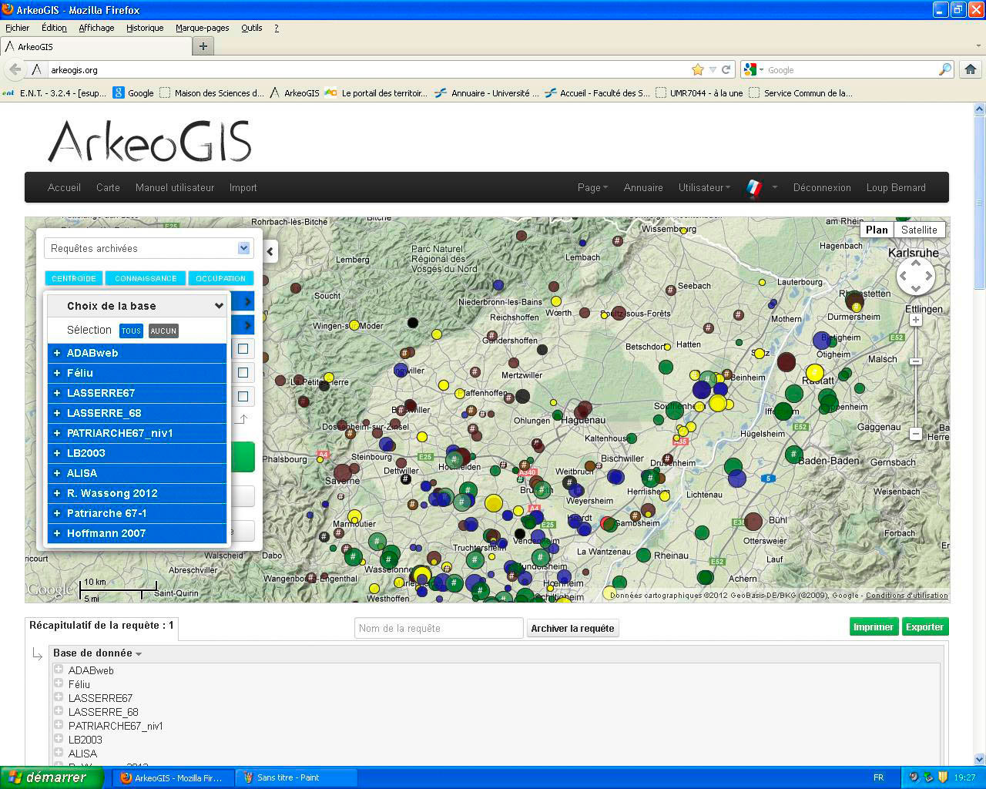Pan the map right
The width and height of the screenshot is (986, 789).
(x=928, y=276)
